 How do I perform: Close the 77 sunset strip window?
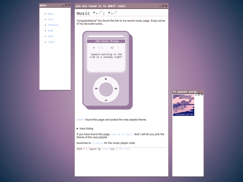[x=202, y=94]
